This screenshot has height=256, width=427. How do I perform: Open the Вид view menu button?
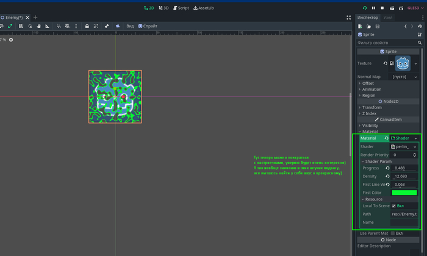click(x=130, y=26)
